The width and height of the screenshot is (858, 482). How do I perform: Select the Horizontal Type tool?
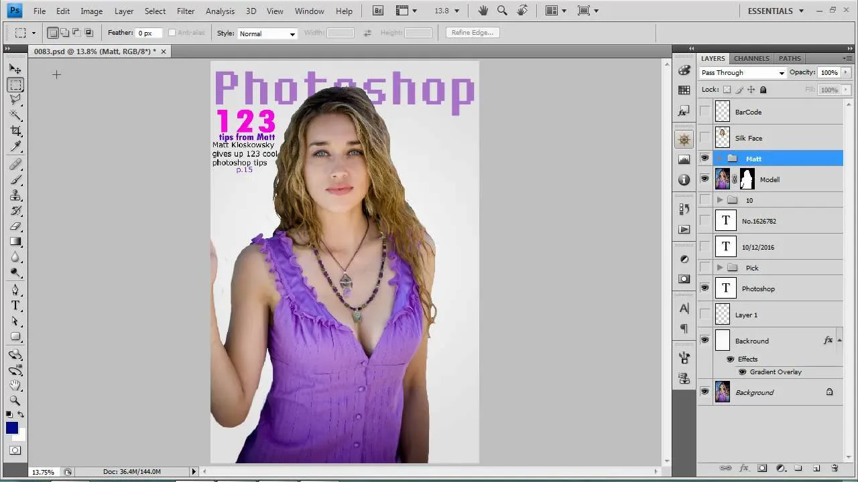(x=15, y=305)
